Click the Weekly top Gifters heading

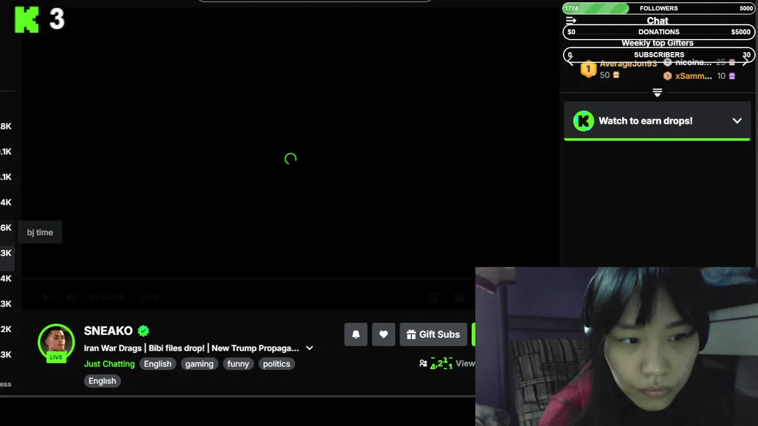tap(657, 43)
